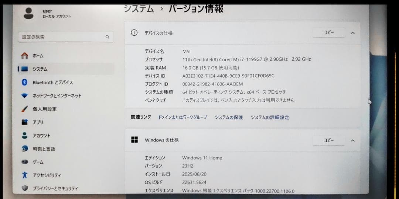Click RAM value 16.0 GB text
399x199 pixels.
point(211,67)
